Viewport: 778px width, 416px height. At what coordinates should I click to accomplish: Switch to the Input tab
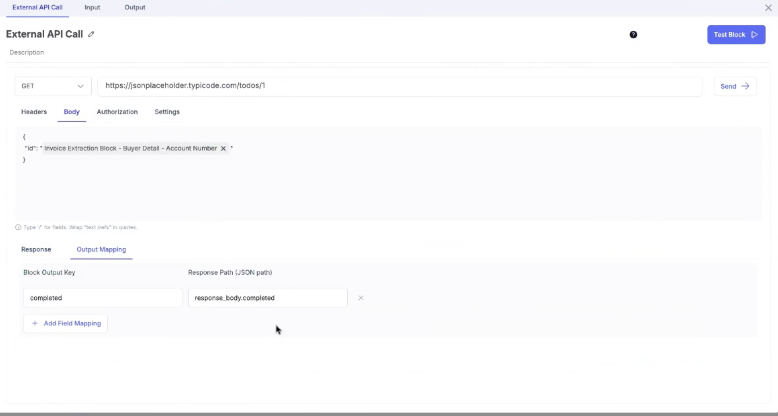(x=92, y=7)
